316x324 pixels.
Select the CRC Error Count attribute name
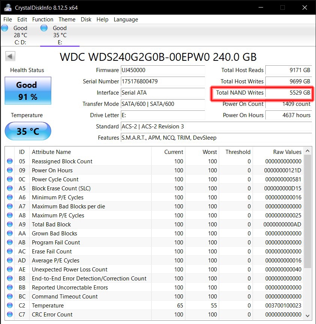(x=52, y=315)
